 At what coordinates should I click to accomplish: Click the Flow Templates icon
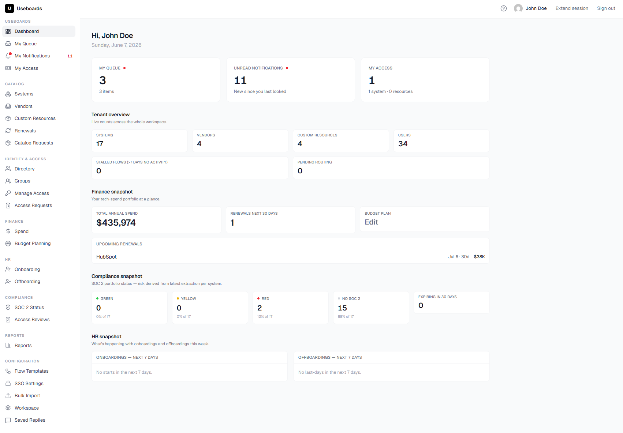[8, 371]
